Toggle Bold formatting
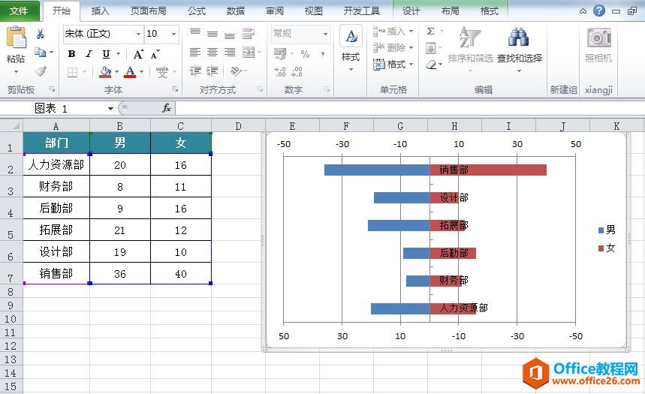 pyautogui.click(x=71, y=54)
